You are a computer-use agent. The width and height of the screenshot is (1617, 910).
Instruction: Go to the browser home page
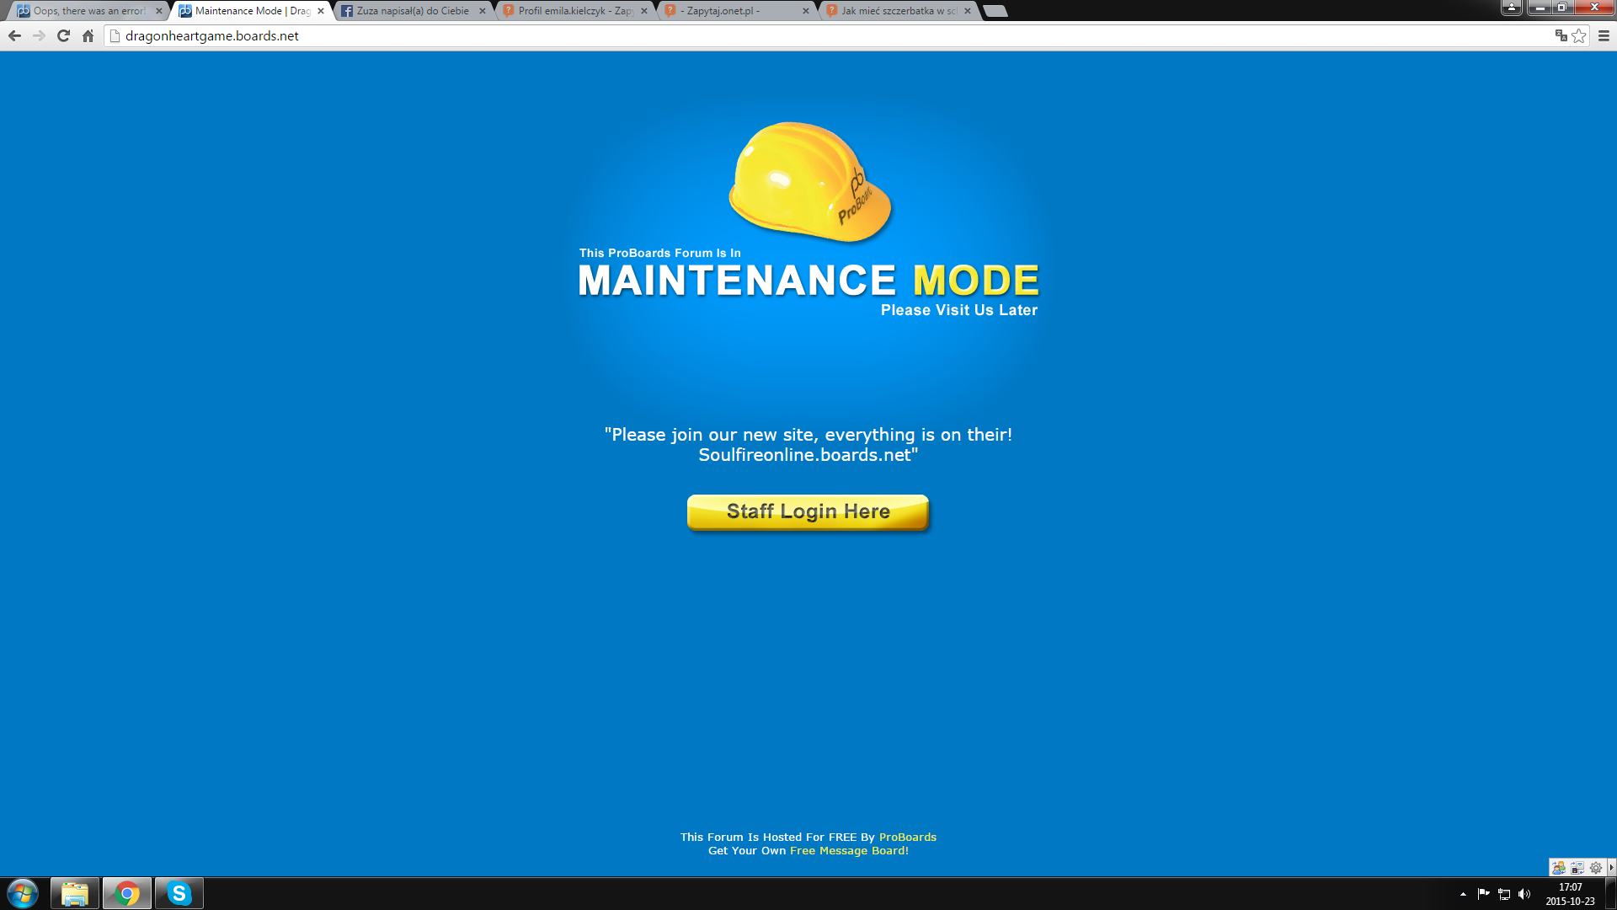88,35
